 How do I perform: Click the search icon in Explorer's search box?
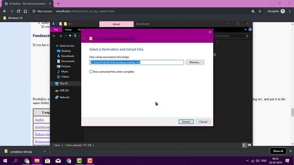[x=247, y=36]
